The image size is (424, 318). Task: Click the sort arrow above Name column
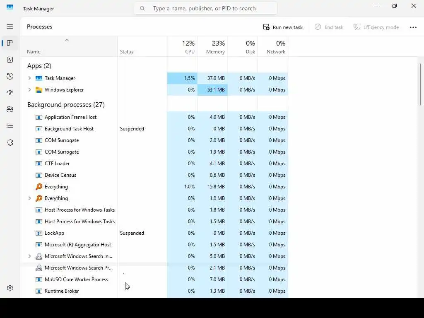[x=67, y=40]
